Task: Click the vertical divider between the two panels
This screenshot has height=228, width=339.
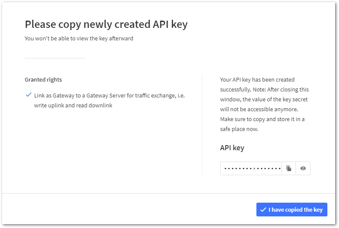Action: pos(202,125)
